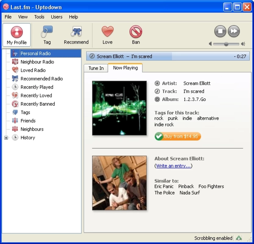This screenshot has width=254, height=244.
Task: Open Friends in the sidebar
Action: pyautogui.click(x=28, y=121)
